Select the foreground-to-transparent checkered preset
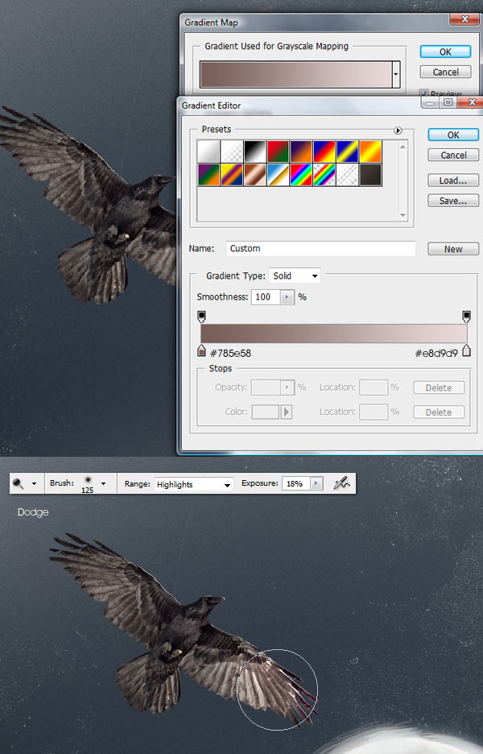The image size is (483, 754). (x=232, y=151)
